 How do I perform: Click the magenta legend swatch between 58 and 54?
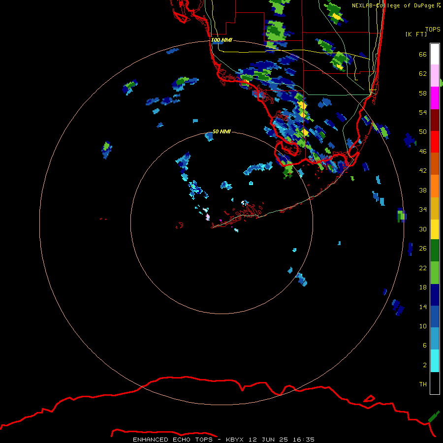coord(435,98)
